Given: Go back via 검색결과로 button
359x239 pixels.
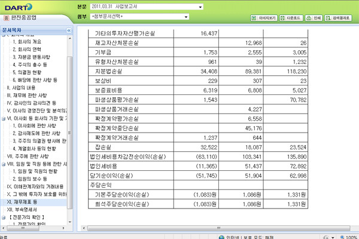Looking at the screenshot, I should 338,18.
